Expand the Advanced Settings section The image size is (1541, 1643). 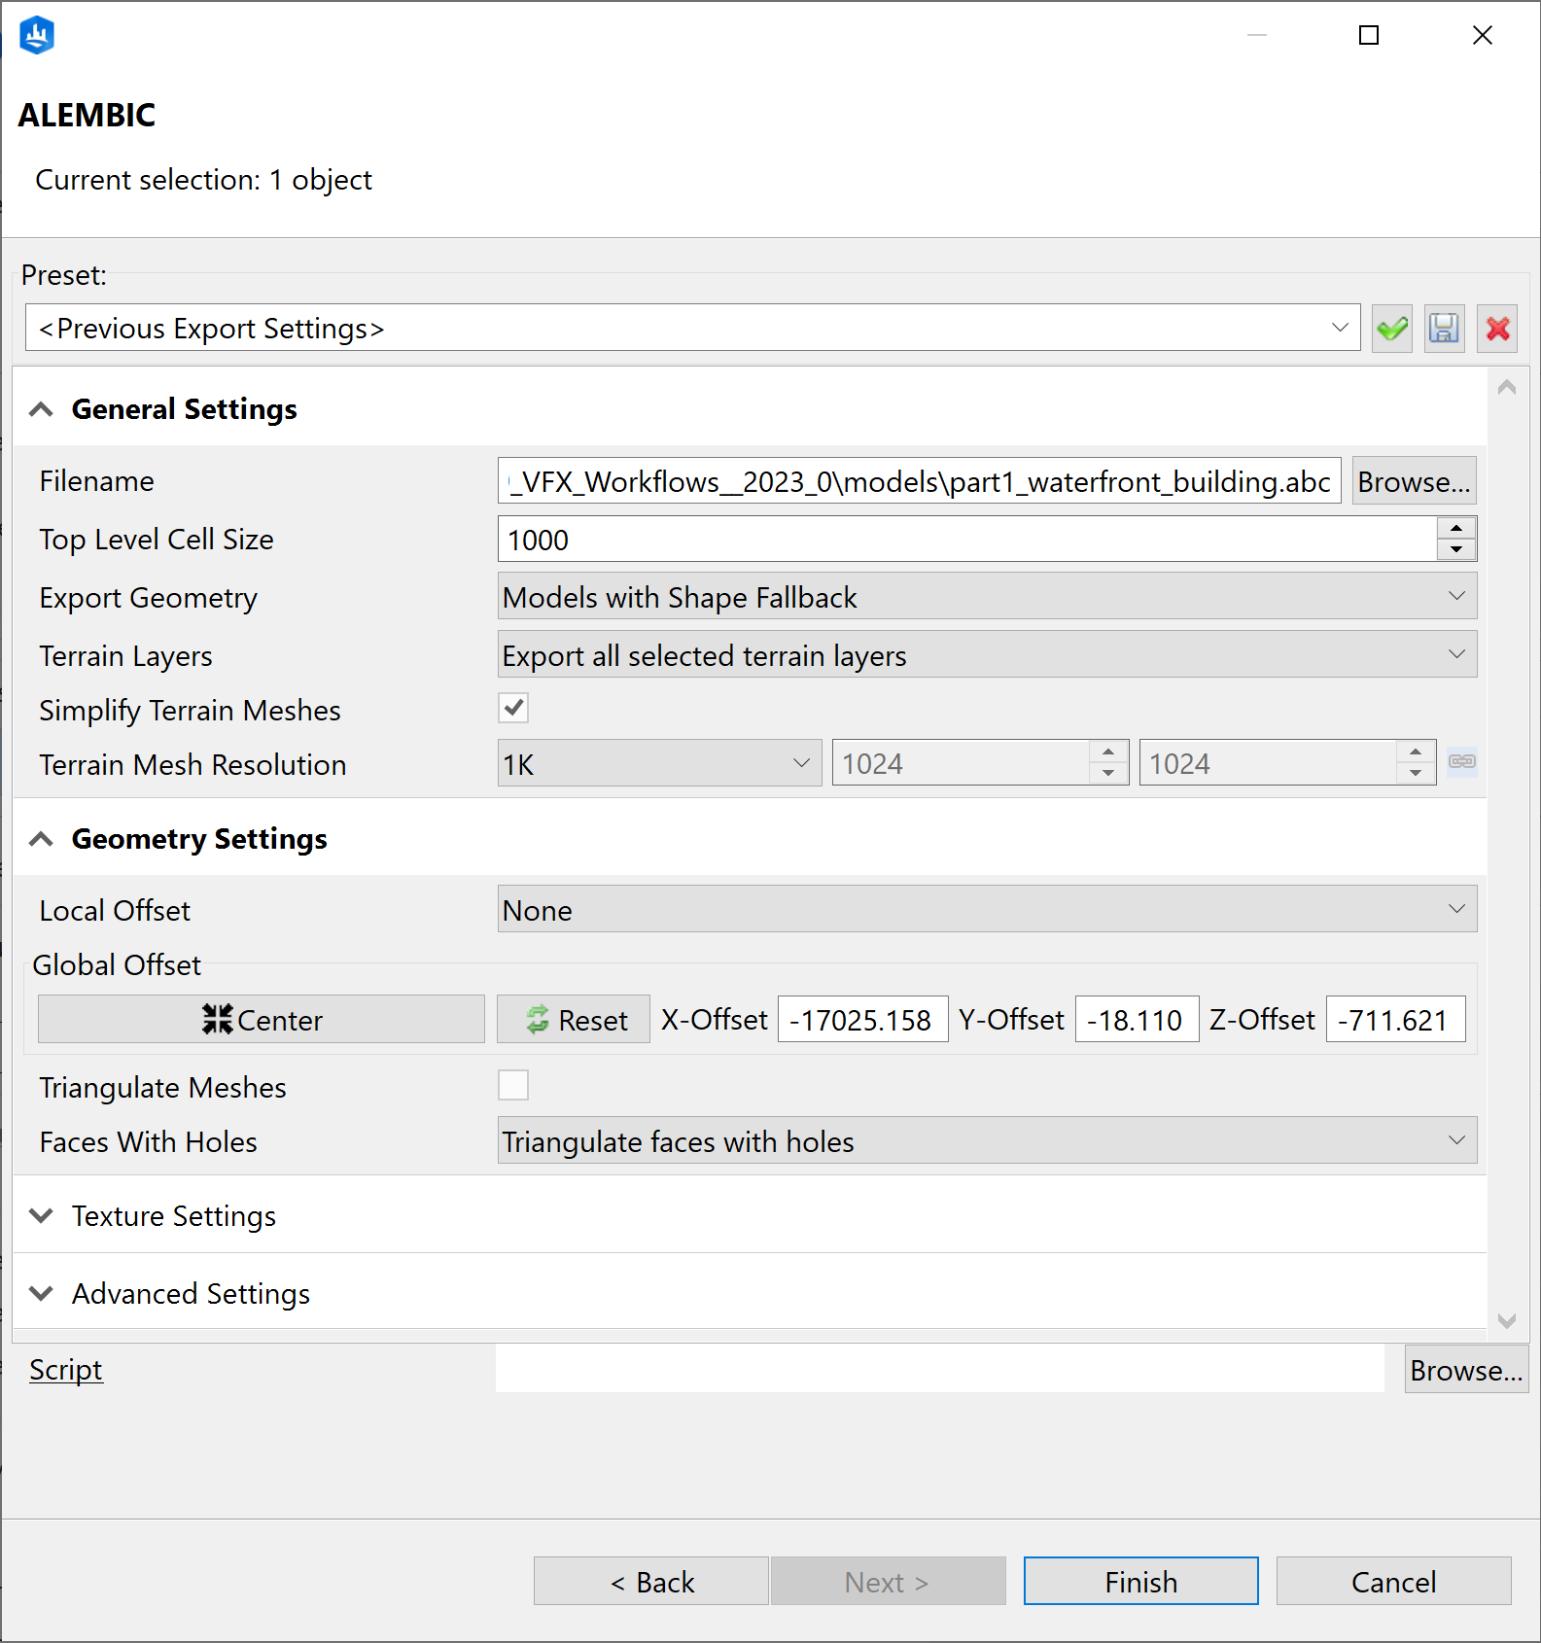click(x=190, y=1294)
